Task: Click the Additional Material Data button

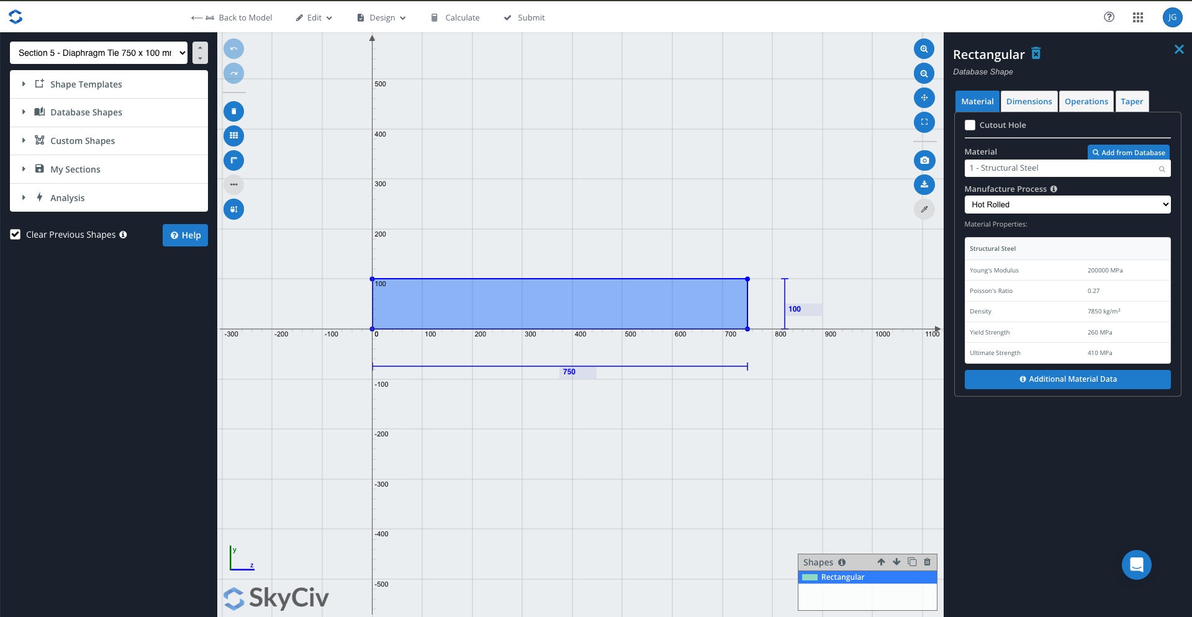Action: click(1067, 379)
